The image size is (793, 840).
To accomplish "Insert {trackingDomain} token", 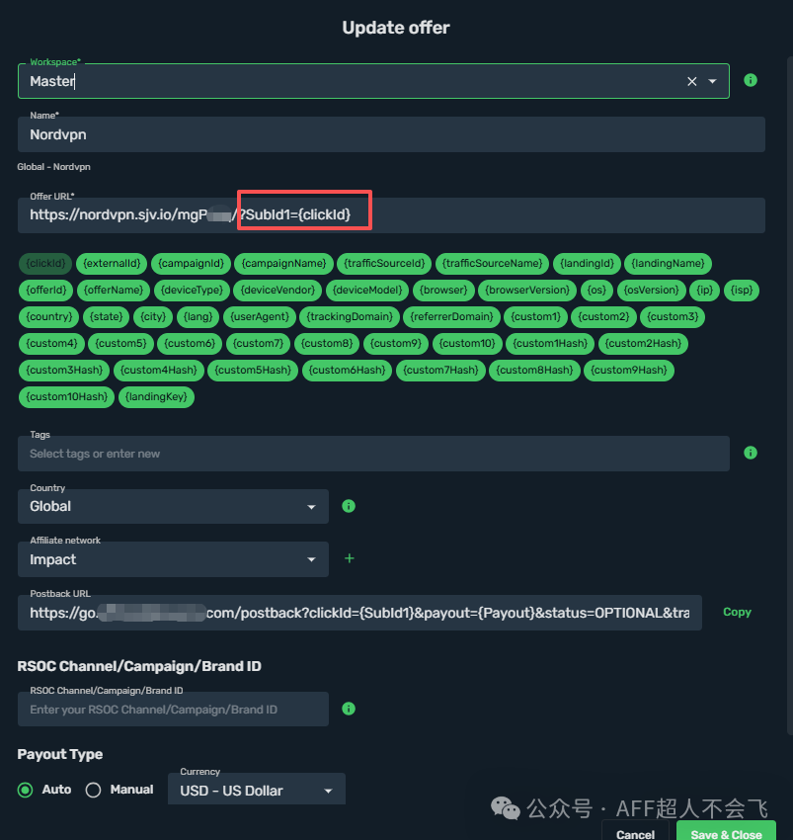I will coord(350,317).
